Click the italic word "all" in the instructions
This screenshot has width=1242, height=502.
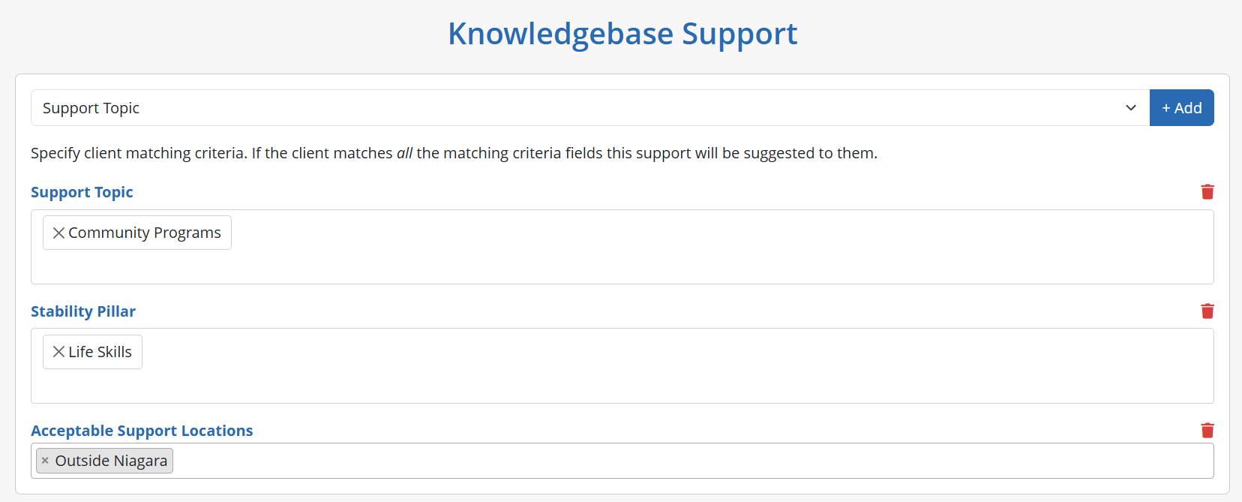[x=404, y=153]
